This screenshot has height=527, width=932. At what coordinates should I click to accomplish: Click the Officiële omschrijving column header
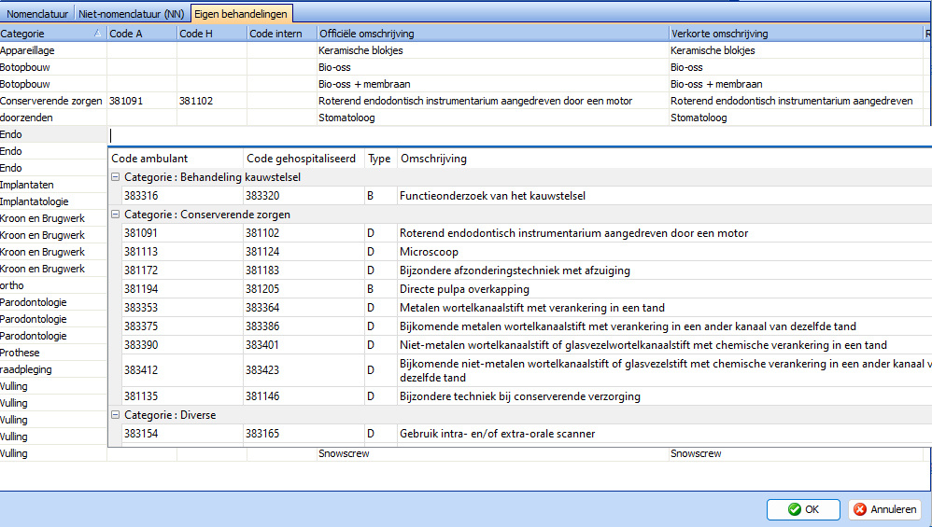click(x=493, y=34)
